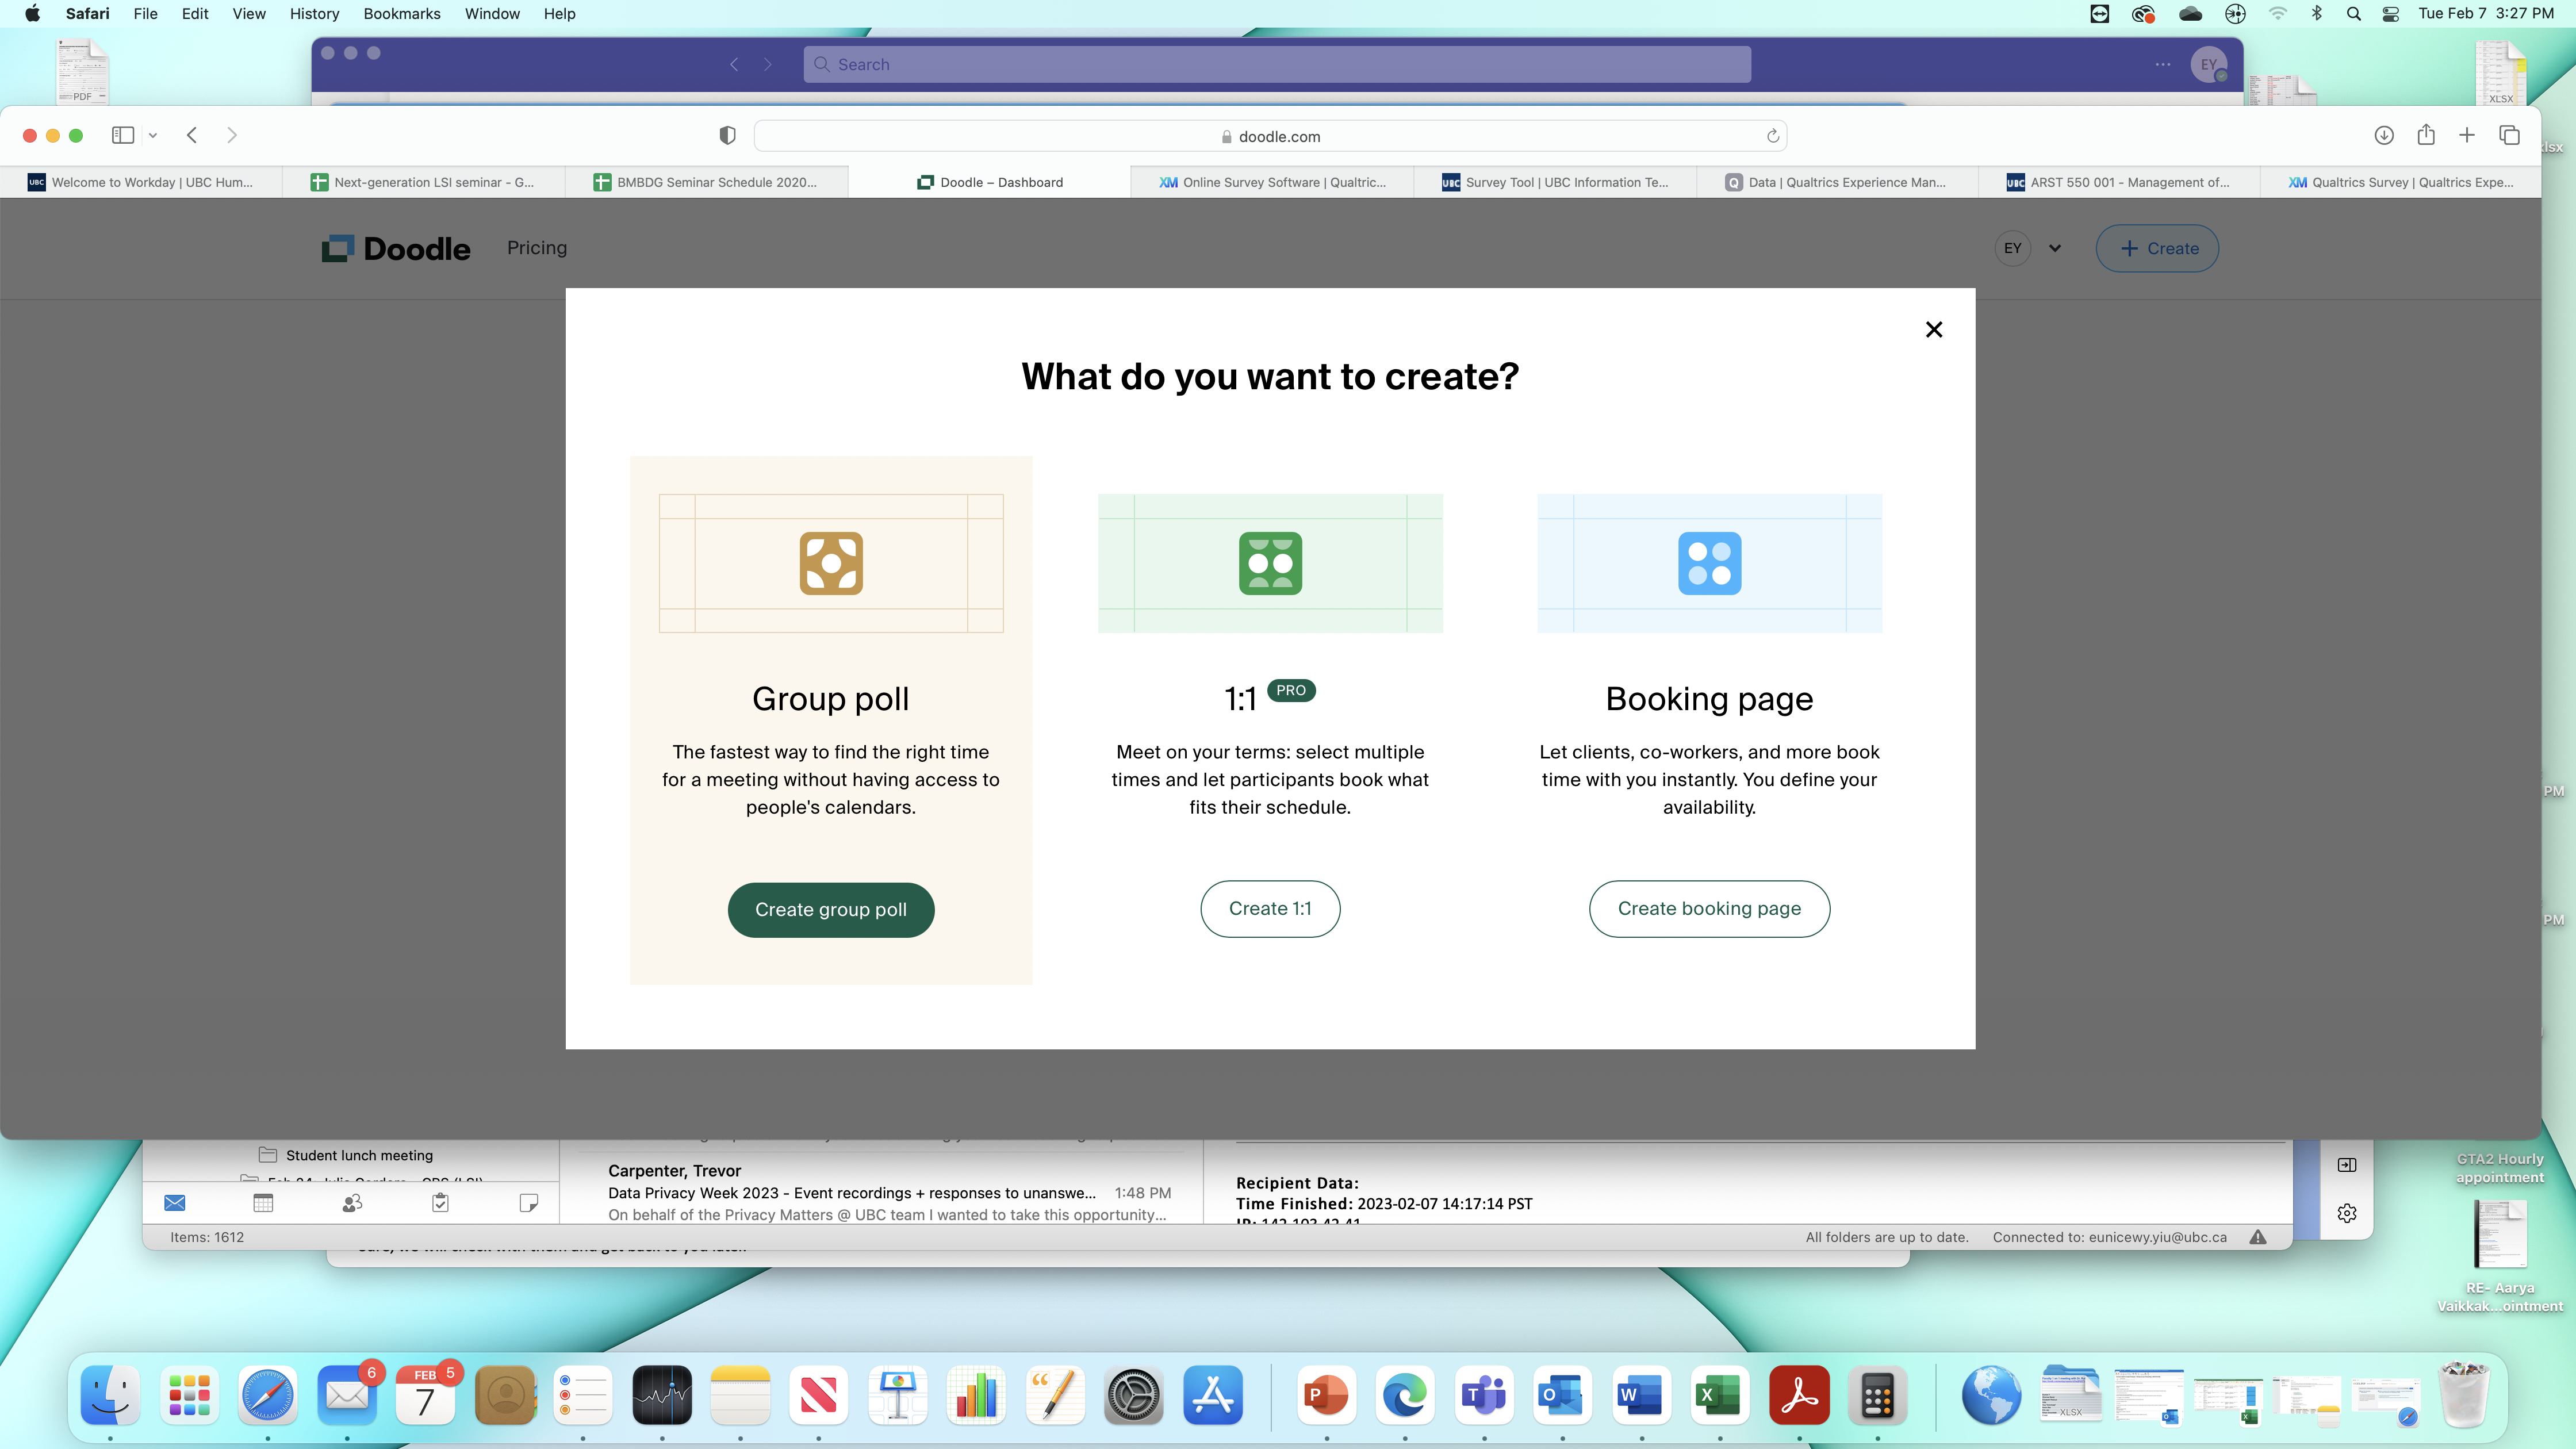Switch to Data Qualtrics Experience Management tab

click(1836, 182)
